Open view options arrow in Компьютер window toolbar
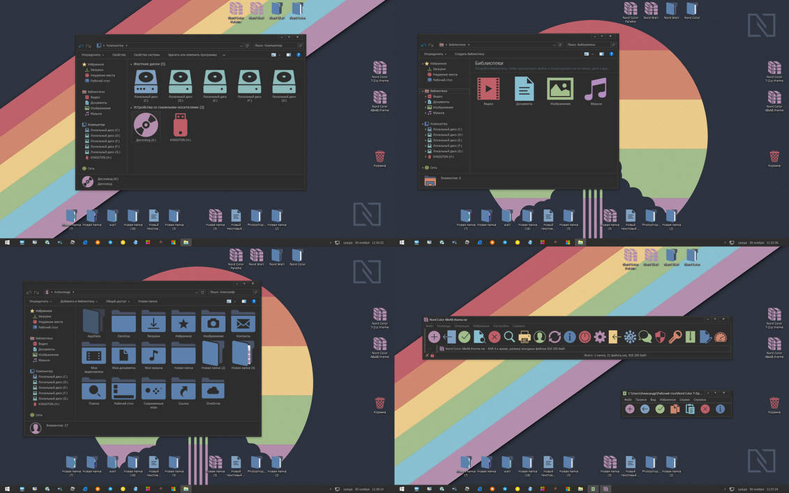789x493 pixels. pyautogui.click(x=280, y=54)
